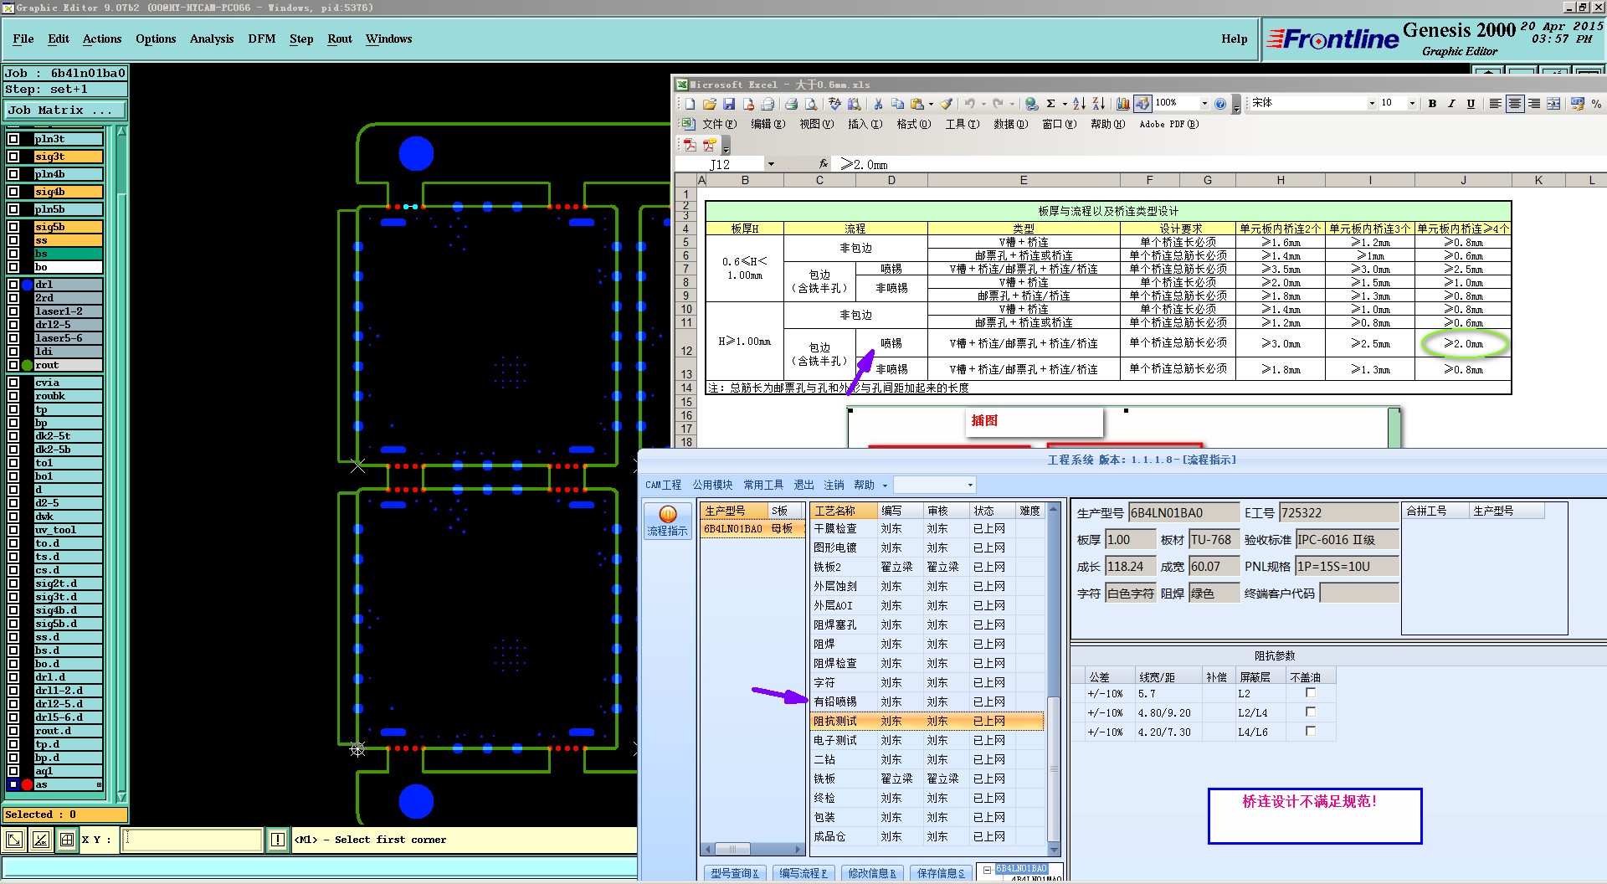1607x884 pixels.
Task: Click the AutoSum sigma icon in Excel
Action: (x=1050, y=104)
